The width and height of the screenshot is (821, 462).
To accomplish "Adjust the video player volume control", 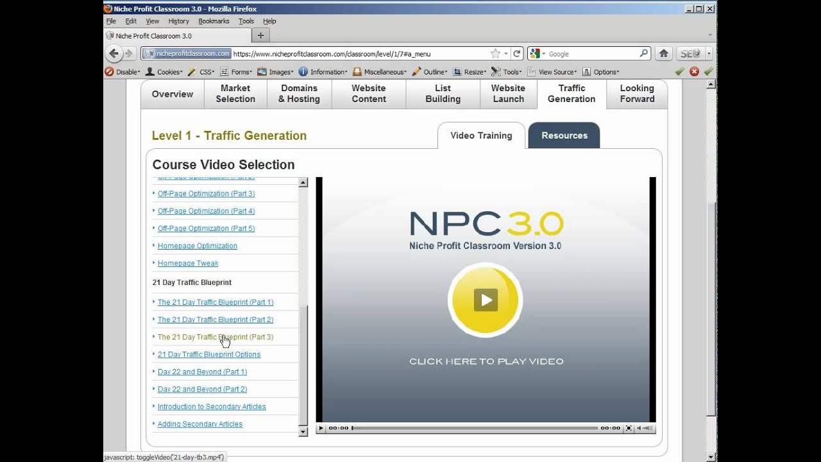I will [645, 428].
